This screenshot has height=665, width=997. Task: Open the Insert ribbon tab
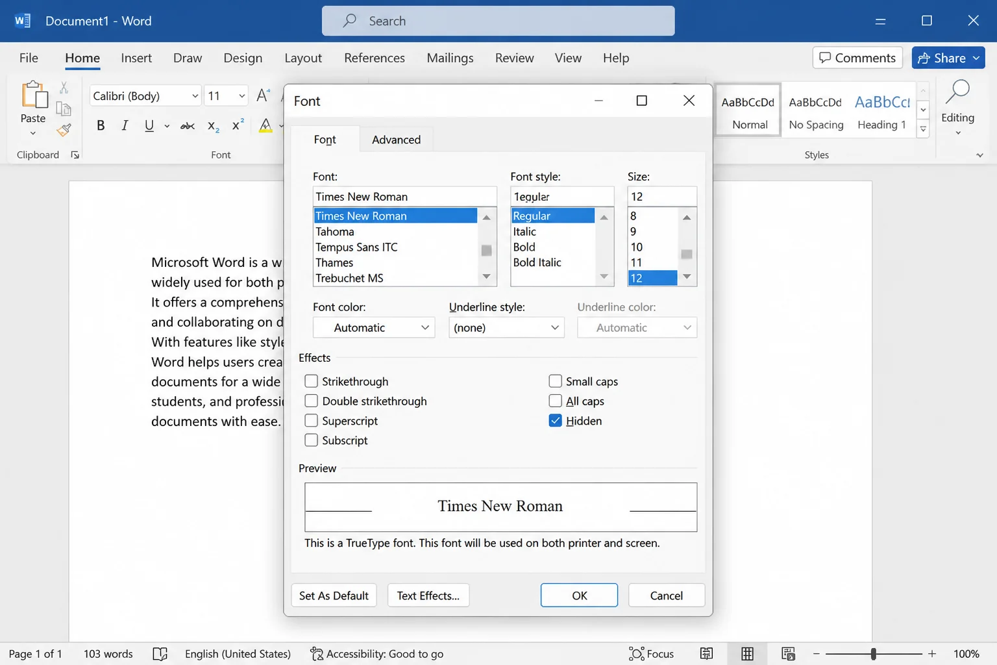pos(136,58)
